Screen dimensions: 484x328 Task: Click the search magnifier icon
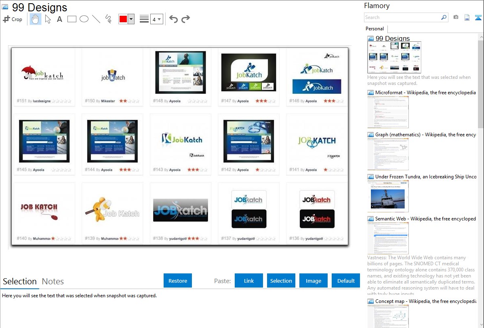pyautogui.click(x=444, y=17)
